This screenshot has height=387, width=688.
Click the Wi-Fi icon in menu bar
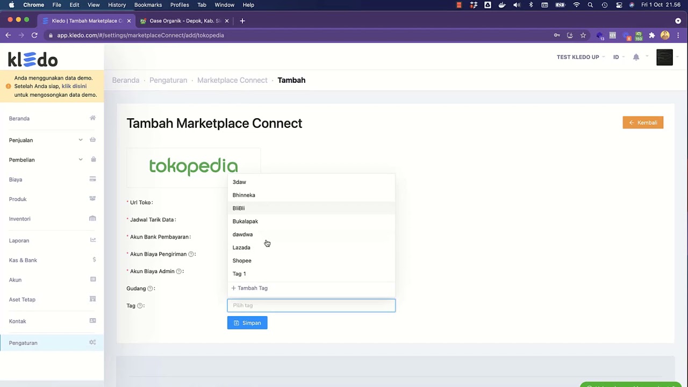576,5
